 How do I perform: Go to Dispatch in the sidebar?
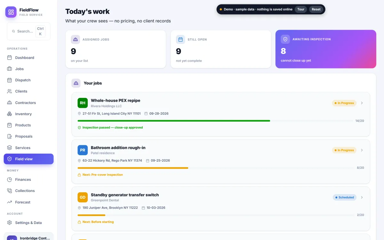pyautogui.click(x=28, y=80)
